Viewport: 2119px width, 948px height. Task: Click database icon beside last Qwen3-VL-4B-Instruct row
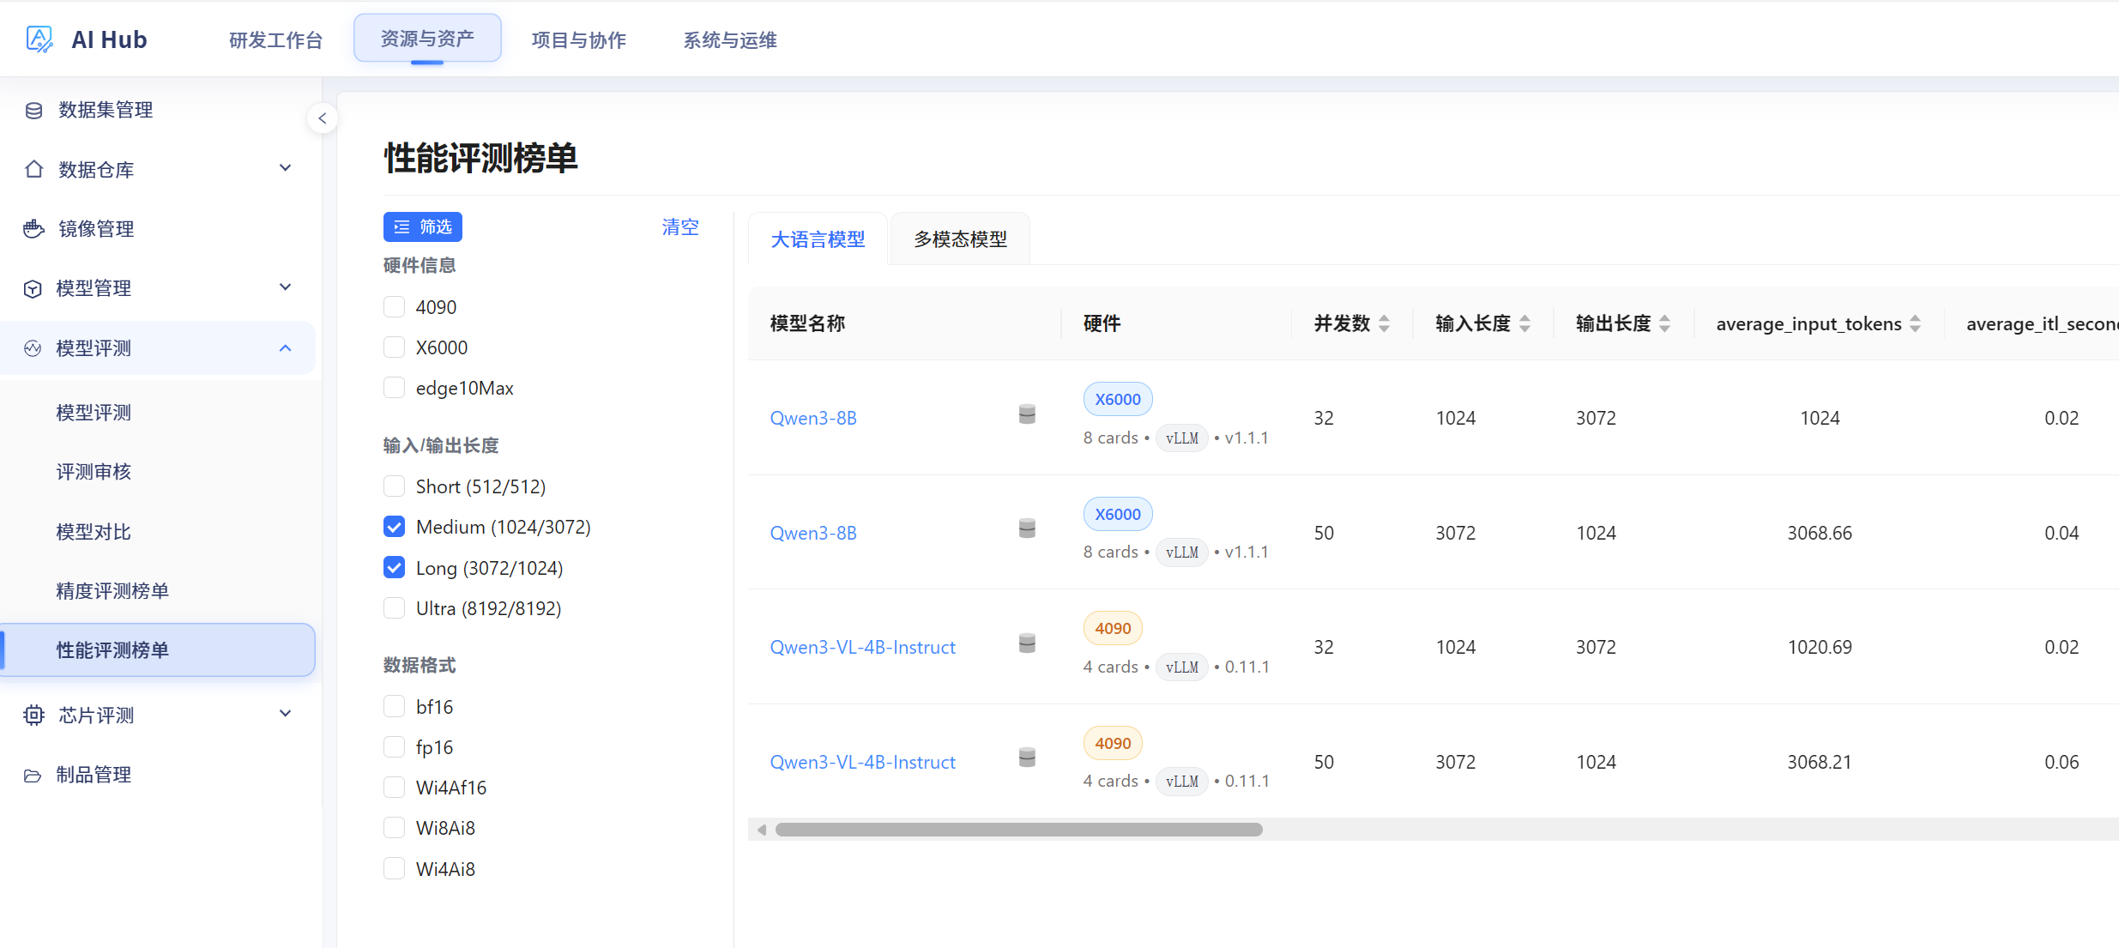pos(1027,758)
